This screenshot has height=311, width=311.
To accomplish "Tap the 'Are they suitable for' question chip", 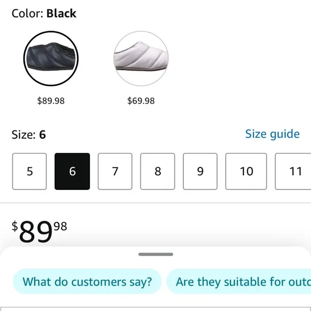I will coord(239,282).
